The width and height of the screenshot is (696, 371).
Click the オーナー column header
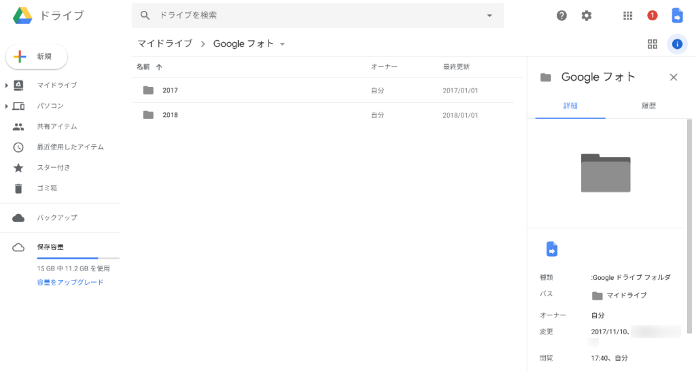[x=384, y=67]
